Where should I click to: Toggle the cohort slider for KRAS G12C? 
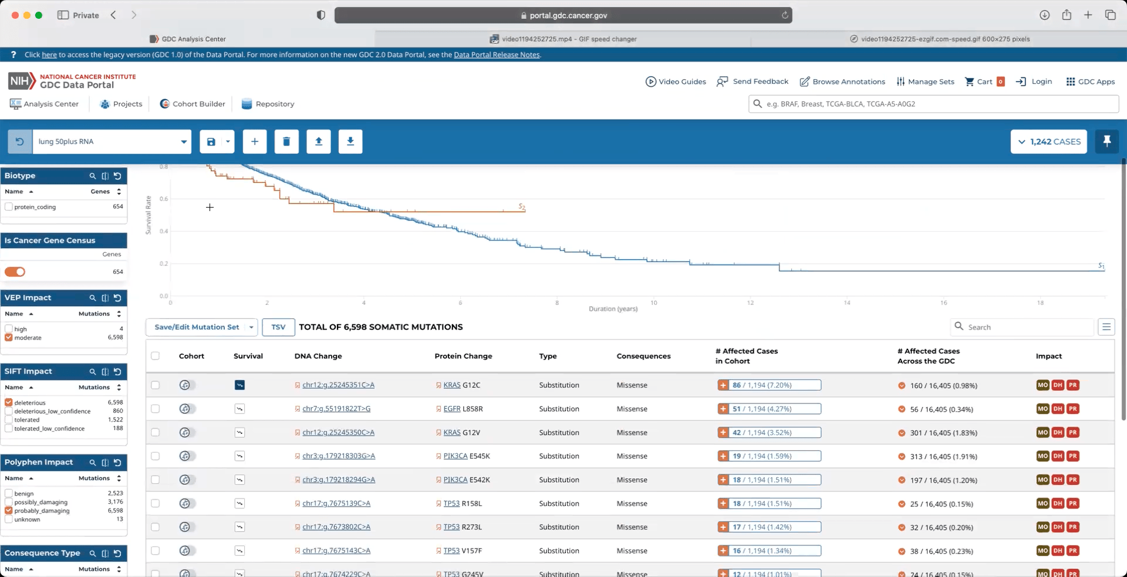[x=186, y=385]
